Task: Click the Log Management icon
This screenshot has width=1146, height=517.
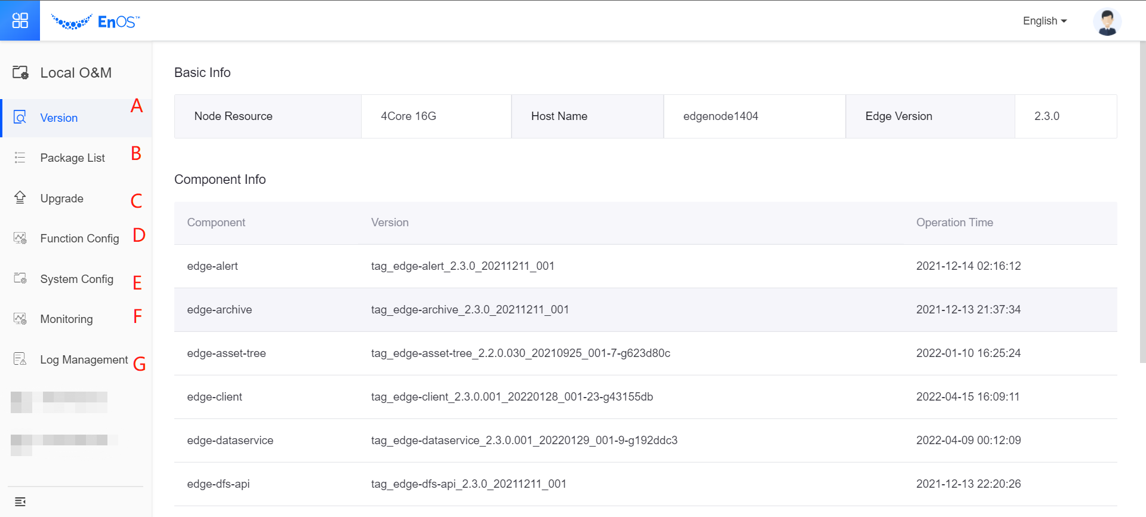Action: pyautogui.click(x=20, y=359)
